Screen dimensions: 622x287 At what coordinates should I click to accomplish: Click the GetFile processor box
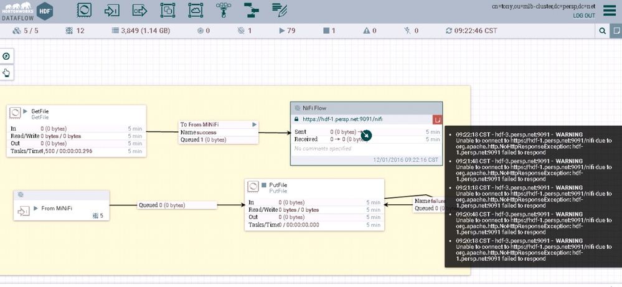pos(77,131)
